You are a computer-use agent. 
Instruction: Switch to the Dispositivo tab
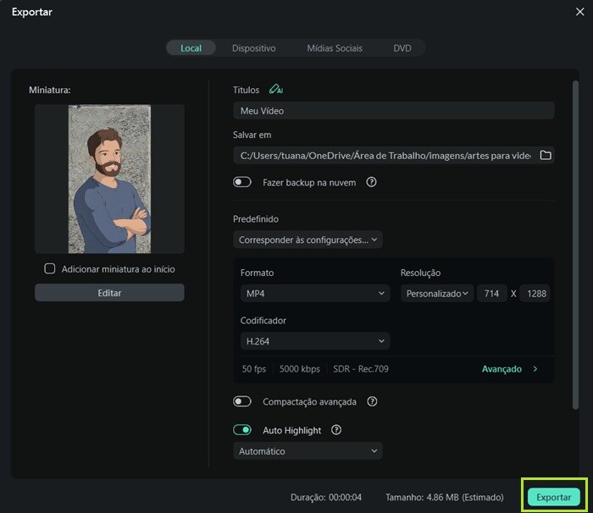coord(254,48)
